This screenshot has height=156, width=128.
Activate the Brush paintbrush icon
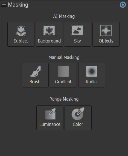(35, 71)
